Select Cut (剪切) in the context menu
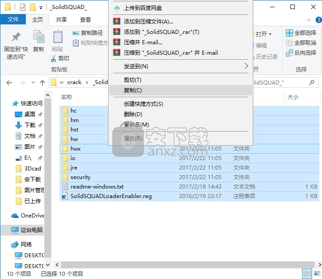Image resolution: width=322 pixels, height=279 pixels. tap(180, 80)
